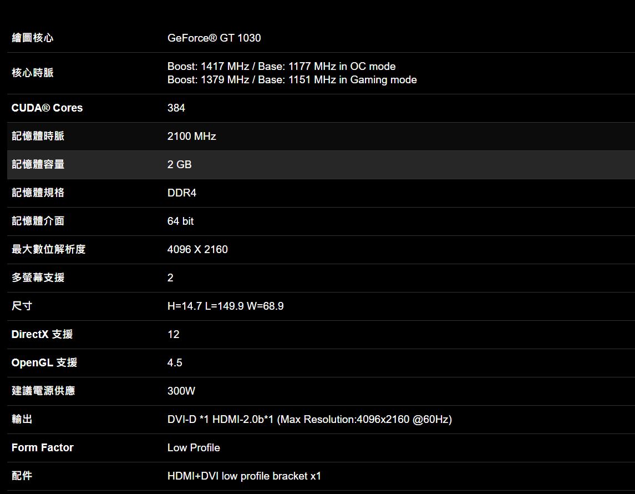Click the 384 CUDA cores value
This screenshot has height=494, width=635.
[x=176, y=108]
